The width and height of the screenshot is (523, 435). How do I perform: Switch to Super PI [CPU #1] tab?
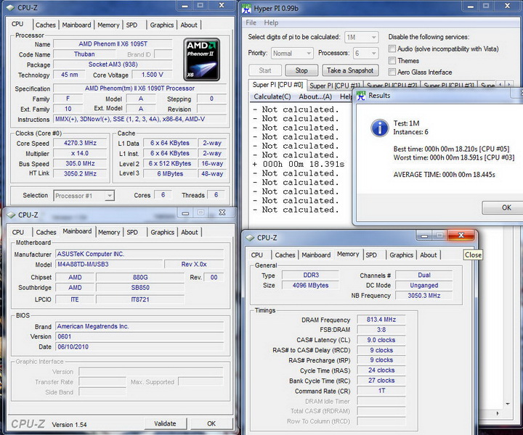click(335, 86)
